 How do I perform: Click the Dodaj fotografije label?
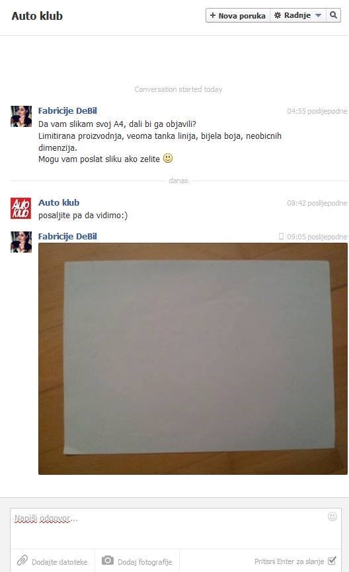click(x=145, y=562)
